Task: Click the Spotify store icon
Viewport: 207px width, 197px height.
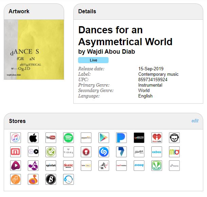Action: click(x=69, y=138)
